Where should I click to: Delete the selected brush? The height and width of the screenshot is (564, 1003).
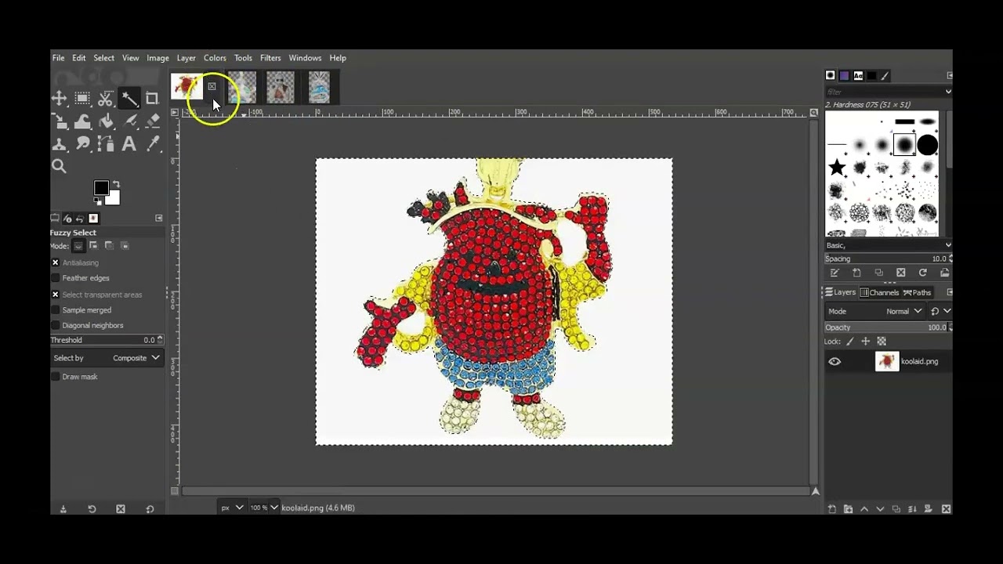[x=900, y=273]
